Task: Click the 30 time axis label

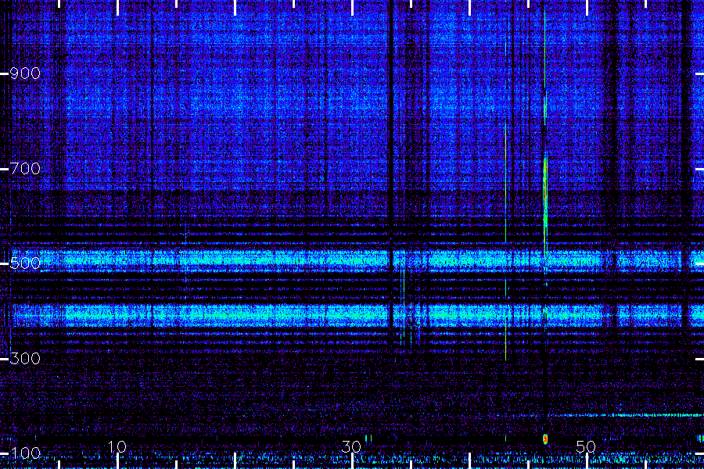Action: point(351,447)
